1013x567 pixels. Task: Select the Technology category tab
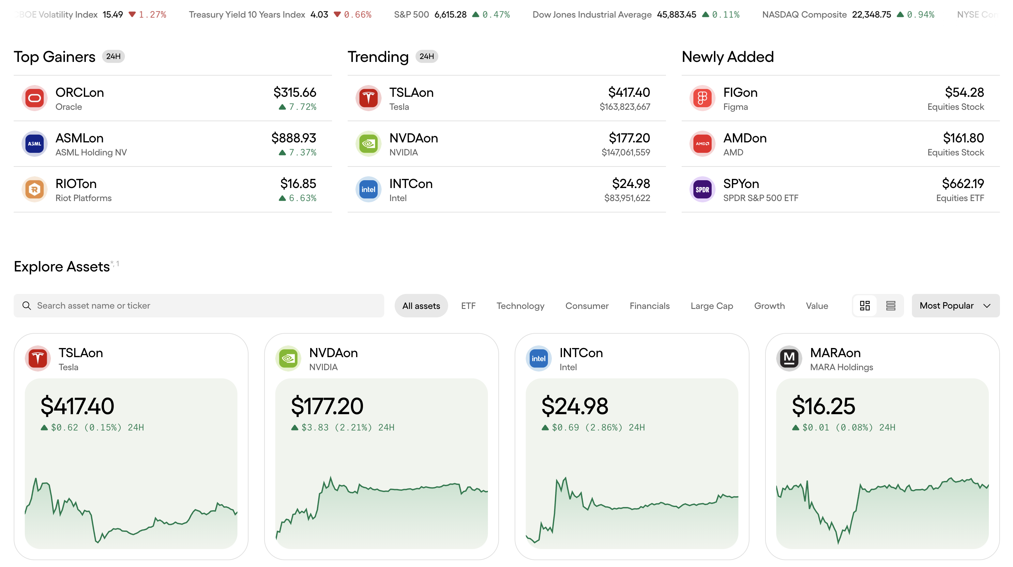pyautogui.click(x=520, y=306)
